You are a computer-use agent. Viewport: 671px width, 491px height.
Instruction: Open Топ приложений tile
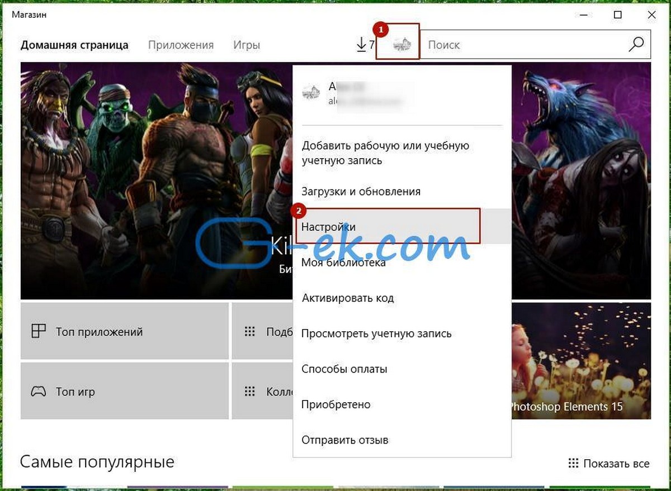(125, 331)
